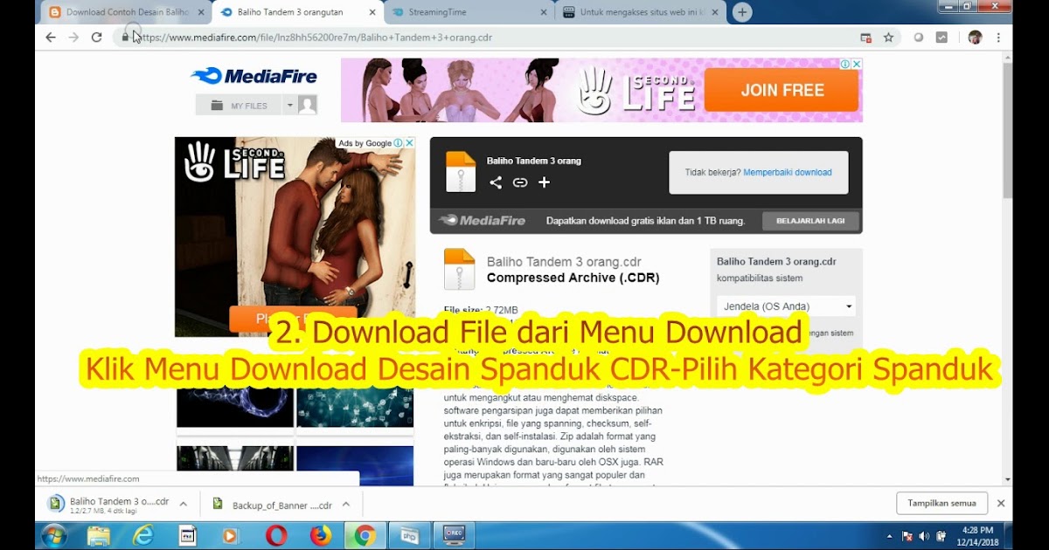Image resolution: width=1049 pixels, height=550 pixels.
Task: Launch Internet Explorer from the taskbar
Action: tap(142, 535)
